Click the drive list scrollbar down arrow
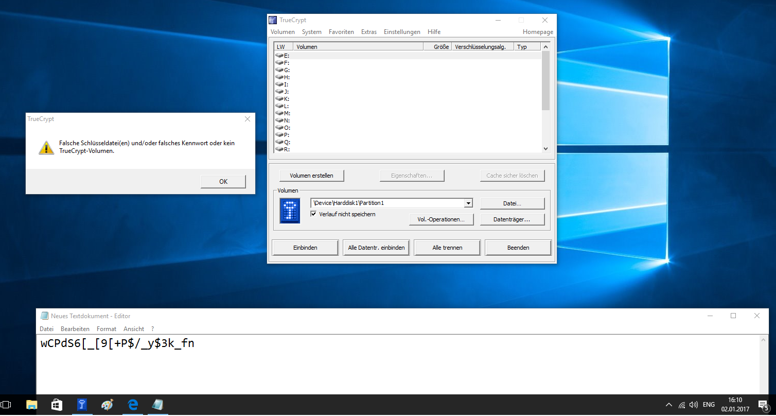Screen dimensions: 776x416 546,149
